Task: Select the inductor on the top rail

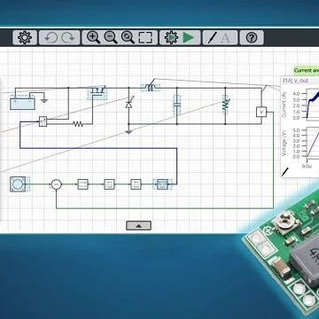Action: pos(151,88)
